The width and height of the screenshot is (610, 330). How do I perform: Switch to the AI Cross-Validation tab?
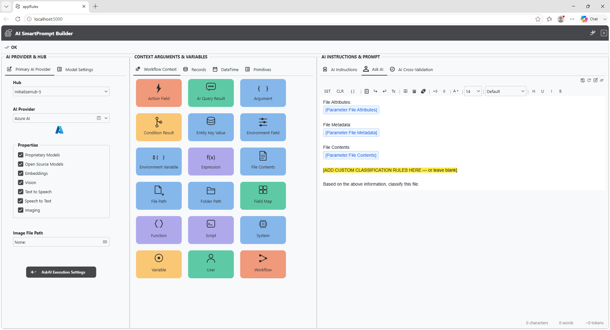pos(411,69)
